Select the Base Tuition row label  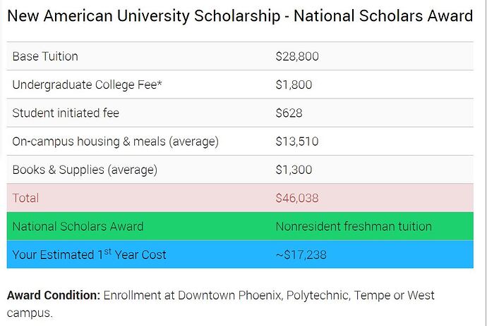(45, 56)
